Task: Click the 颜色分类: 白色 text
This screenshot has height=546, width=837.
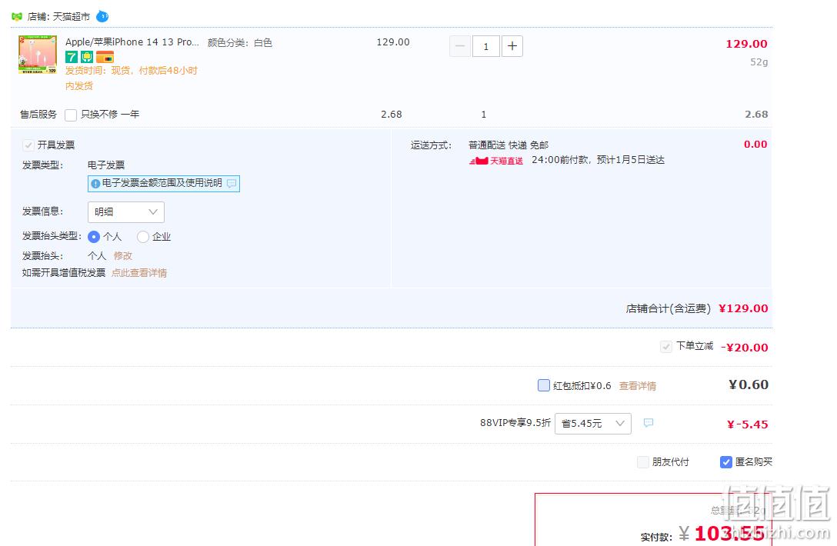Action: pos(240,43)
